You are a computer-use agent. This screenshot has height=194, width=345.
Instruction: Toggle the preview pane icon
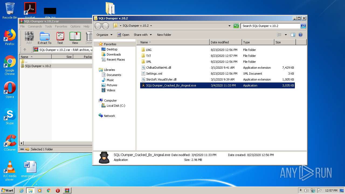click(293, 35)
